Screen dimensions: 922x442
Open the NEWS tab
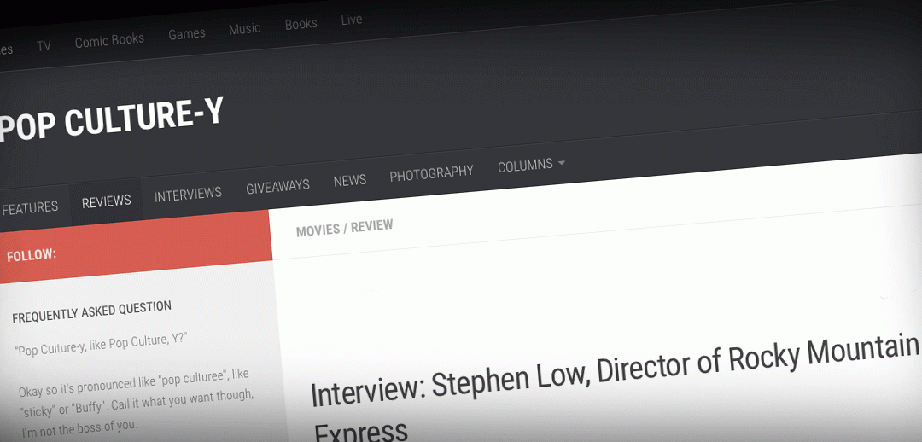350,180
